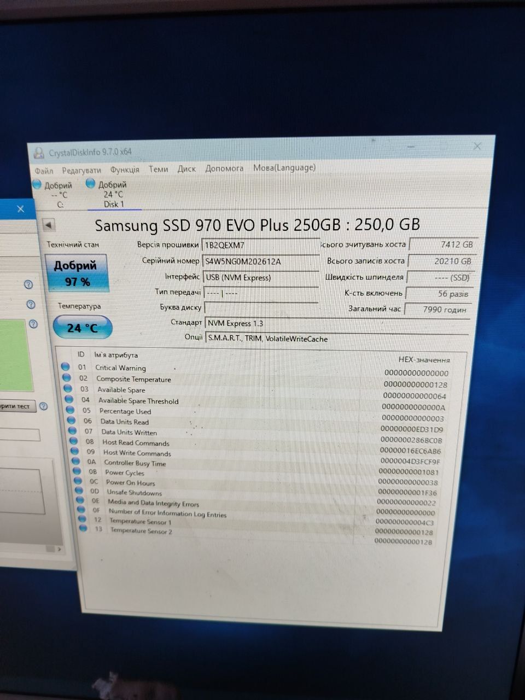Click the HEX-значення column header

pos(424,360)
